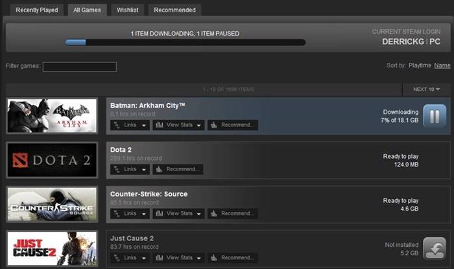454x269 pixels.
Task: Select the Recommended tab
Action: (x=174, y=10)
